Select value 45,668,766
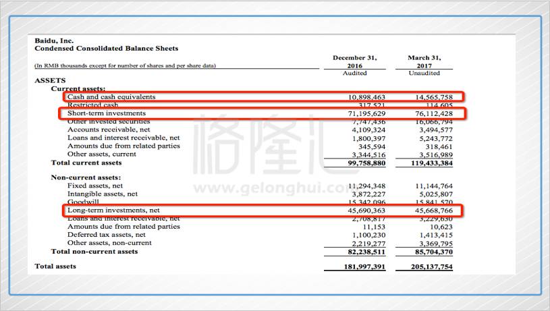The width and height of the screenshot is (550, 311). [x=434, y=210]
